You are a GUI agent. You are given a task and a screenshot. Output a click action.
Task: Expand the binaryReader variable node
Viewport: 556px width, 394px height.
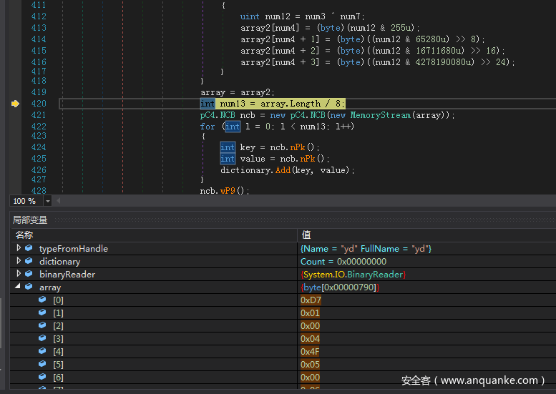click(x=19, y=274)
